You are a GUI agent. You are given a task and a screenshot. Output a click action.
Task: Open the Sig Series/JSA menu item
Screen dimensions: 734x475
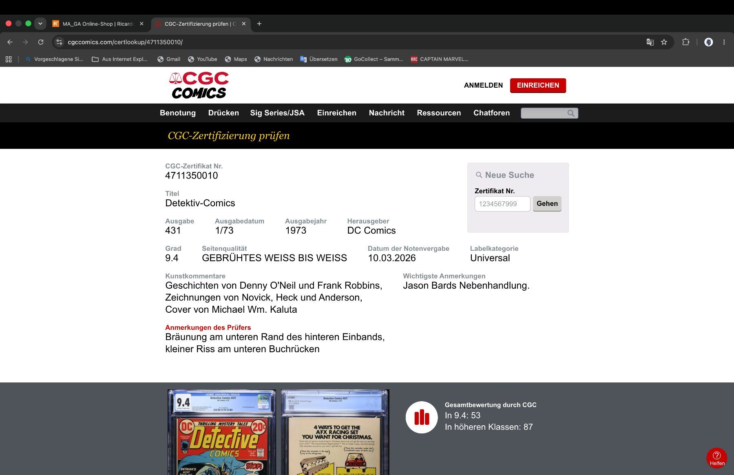(277, 113)
